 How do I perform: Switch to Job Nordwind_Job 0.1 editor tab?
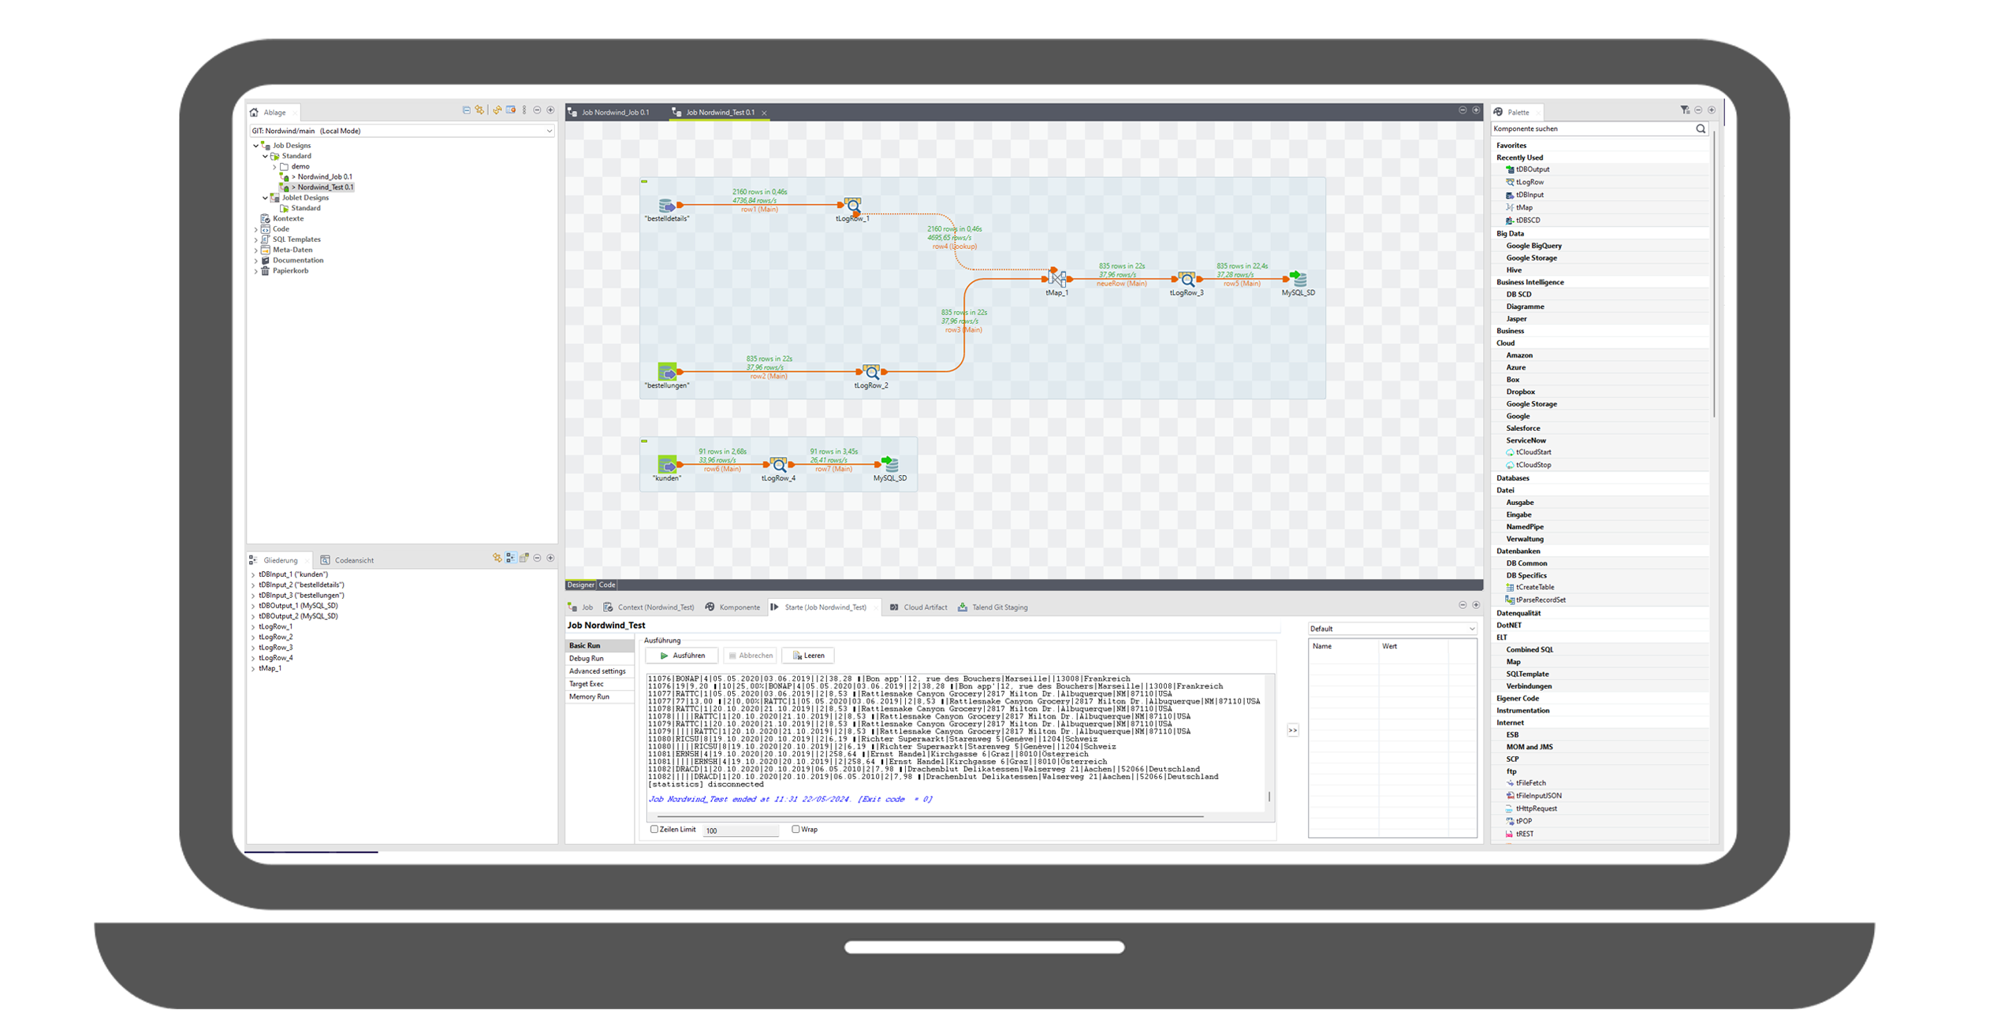pos(609,112)
